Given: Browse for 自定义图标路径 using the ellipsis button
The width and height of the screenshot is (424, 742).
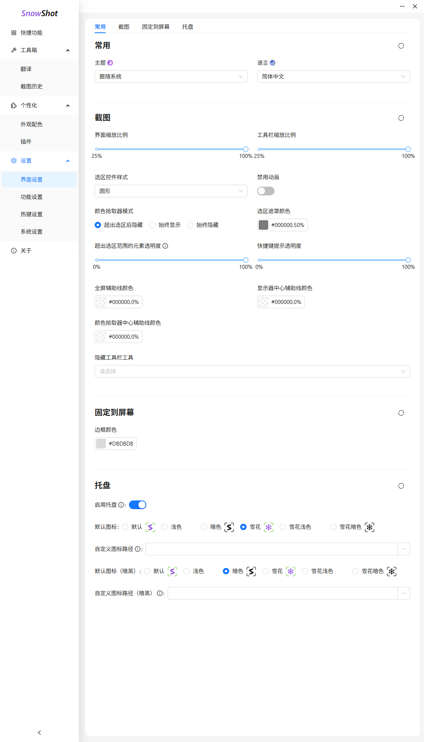Looking at the screenshot, I should coord(403,549).
